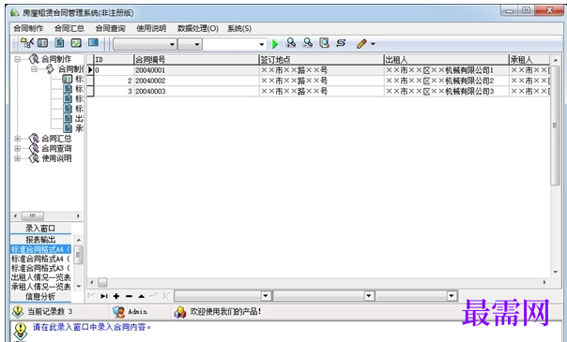
Task: Expand the 合同查询 tree node
Action: [x=17, y=148]
